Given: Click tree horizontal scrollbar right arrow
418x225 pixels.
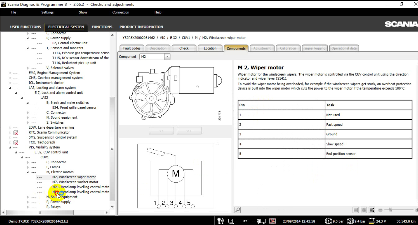Looking at the screenshot, I should pyautogui.click(x=107, y=212).
